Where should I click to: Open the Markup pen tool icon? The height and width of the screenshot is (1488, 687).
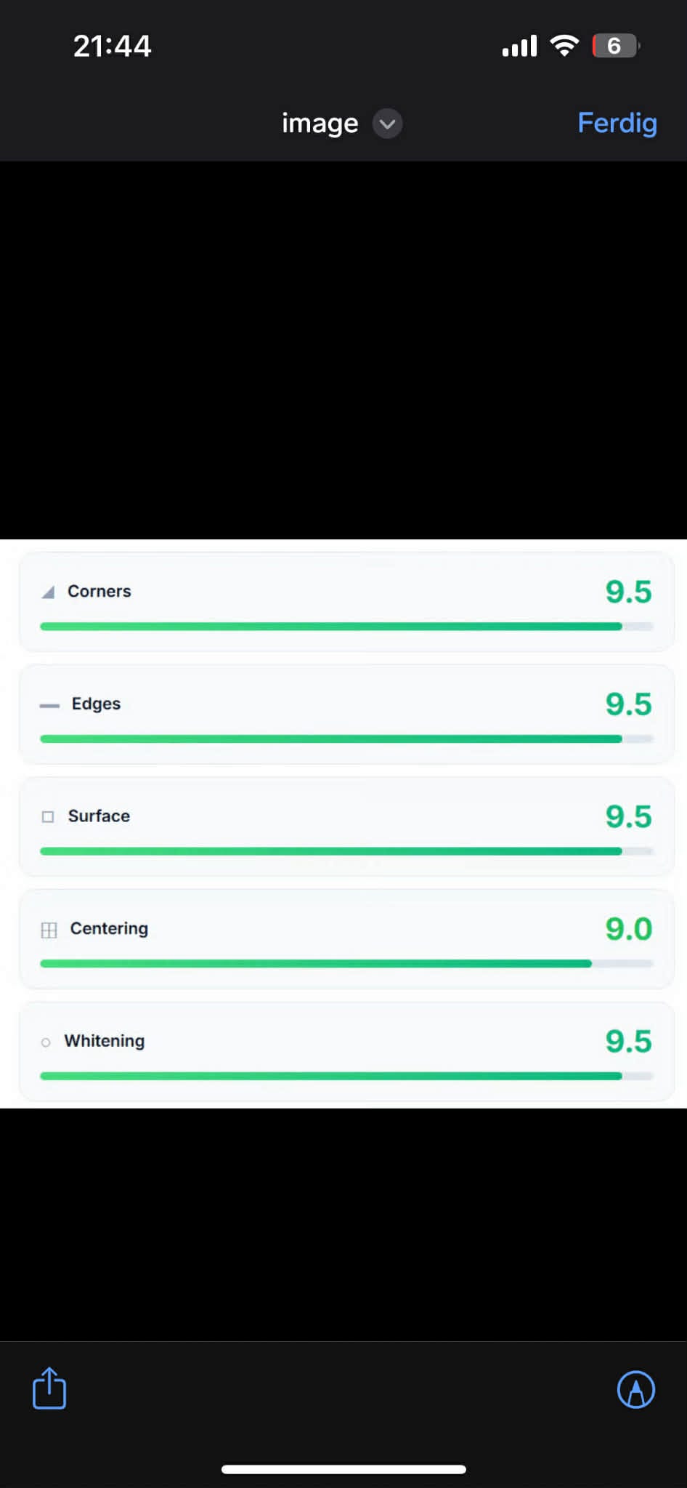pyautogui.click(x=635, y=1390)
